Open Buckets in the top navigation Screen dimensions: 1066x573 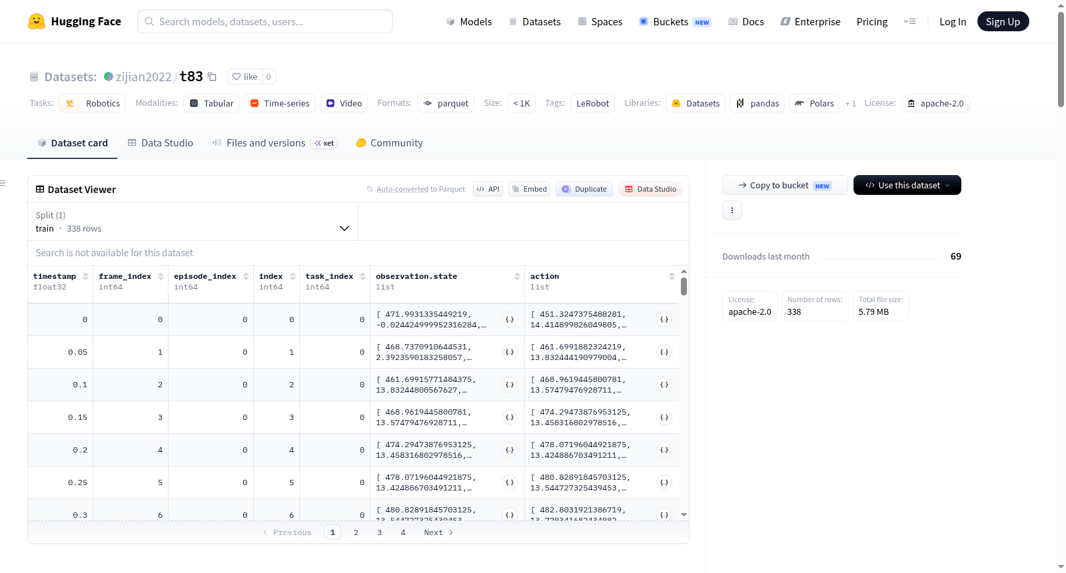point(675,21)
